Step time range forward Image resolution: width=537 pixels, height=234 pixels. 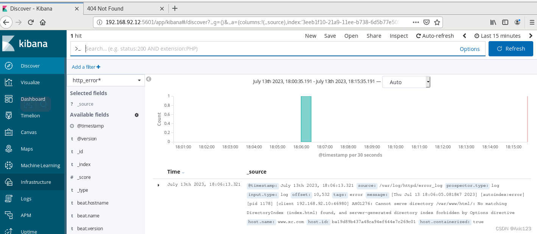pos(531,36)
